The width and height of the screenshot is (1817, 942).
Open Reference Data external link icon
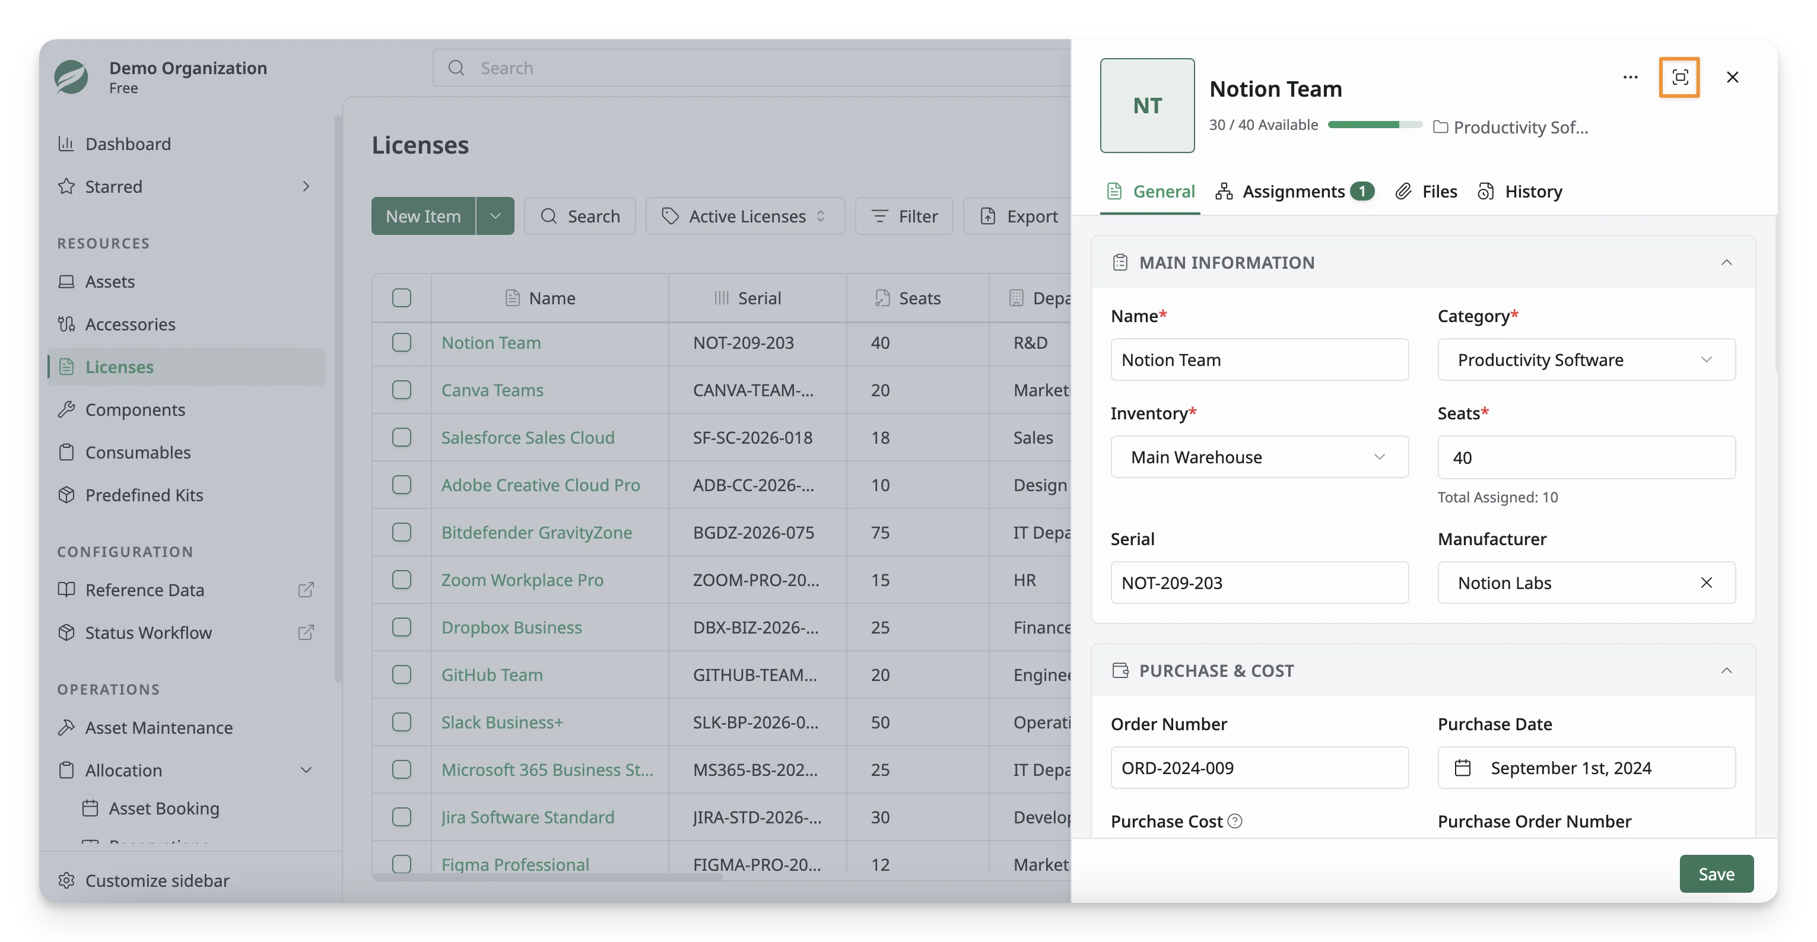(306, 590)
